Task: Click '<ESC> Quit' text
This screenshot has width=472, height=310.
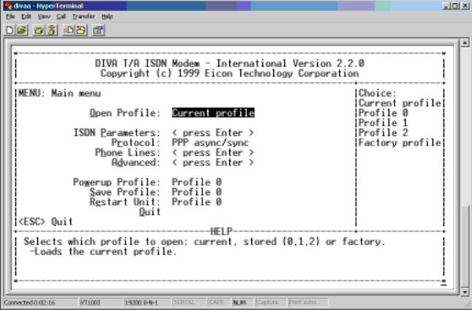Action: pos(46,222)
